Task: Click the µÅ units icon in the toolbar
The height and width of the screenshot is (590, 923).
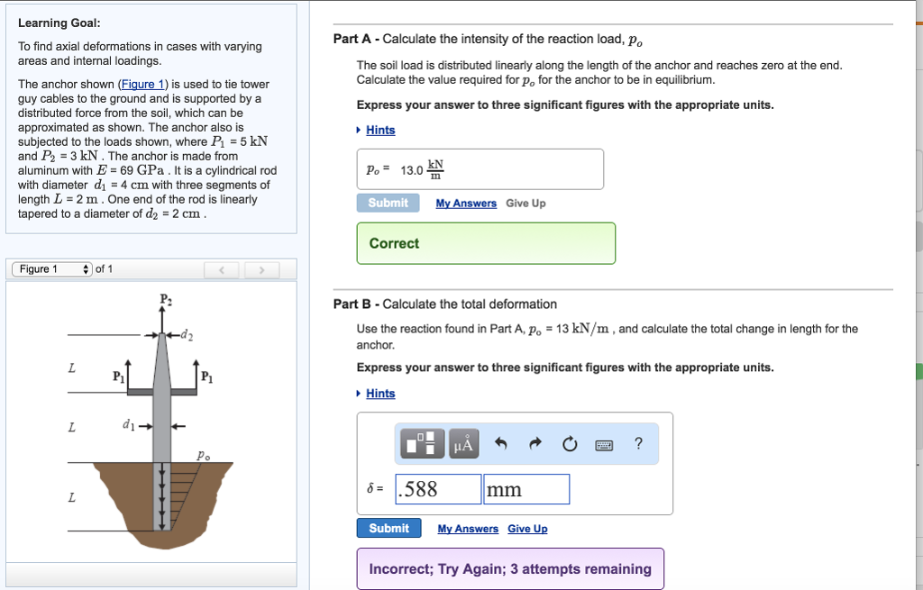Action: [462, 443]
